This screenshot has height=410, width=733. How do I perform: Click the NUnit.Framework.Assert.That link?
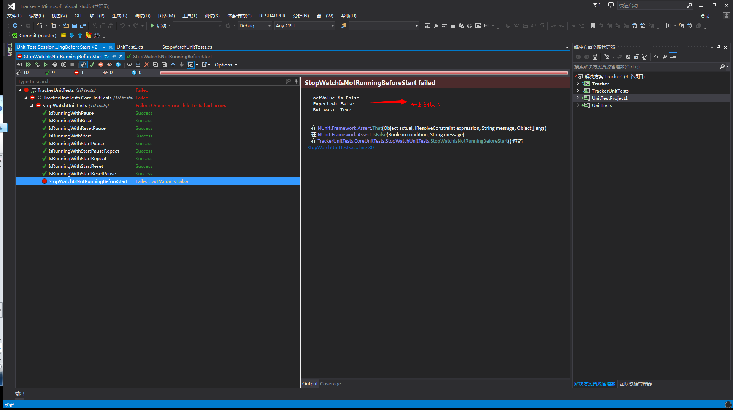350,128
